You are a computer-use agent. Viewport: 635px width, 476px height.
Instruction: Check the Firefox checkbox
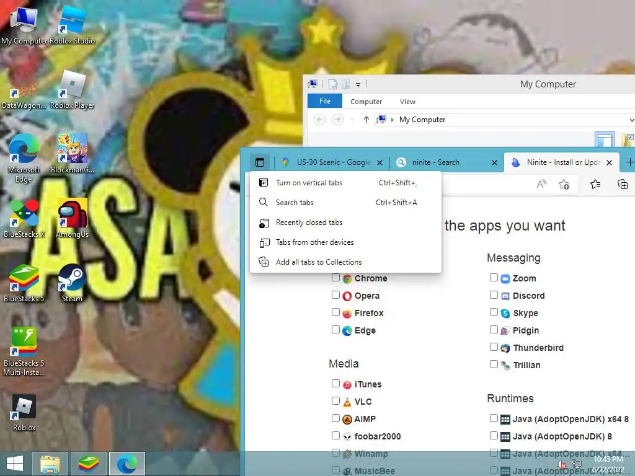335,312
